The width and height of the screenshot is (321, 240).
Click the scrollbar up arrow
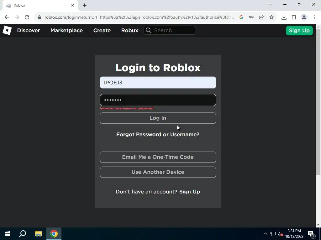tap(318, 27)
